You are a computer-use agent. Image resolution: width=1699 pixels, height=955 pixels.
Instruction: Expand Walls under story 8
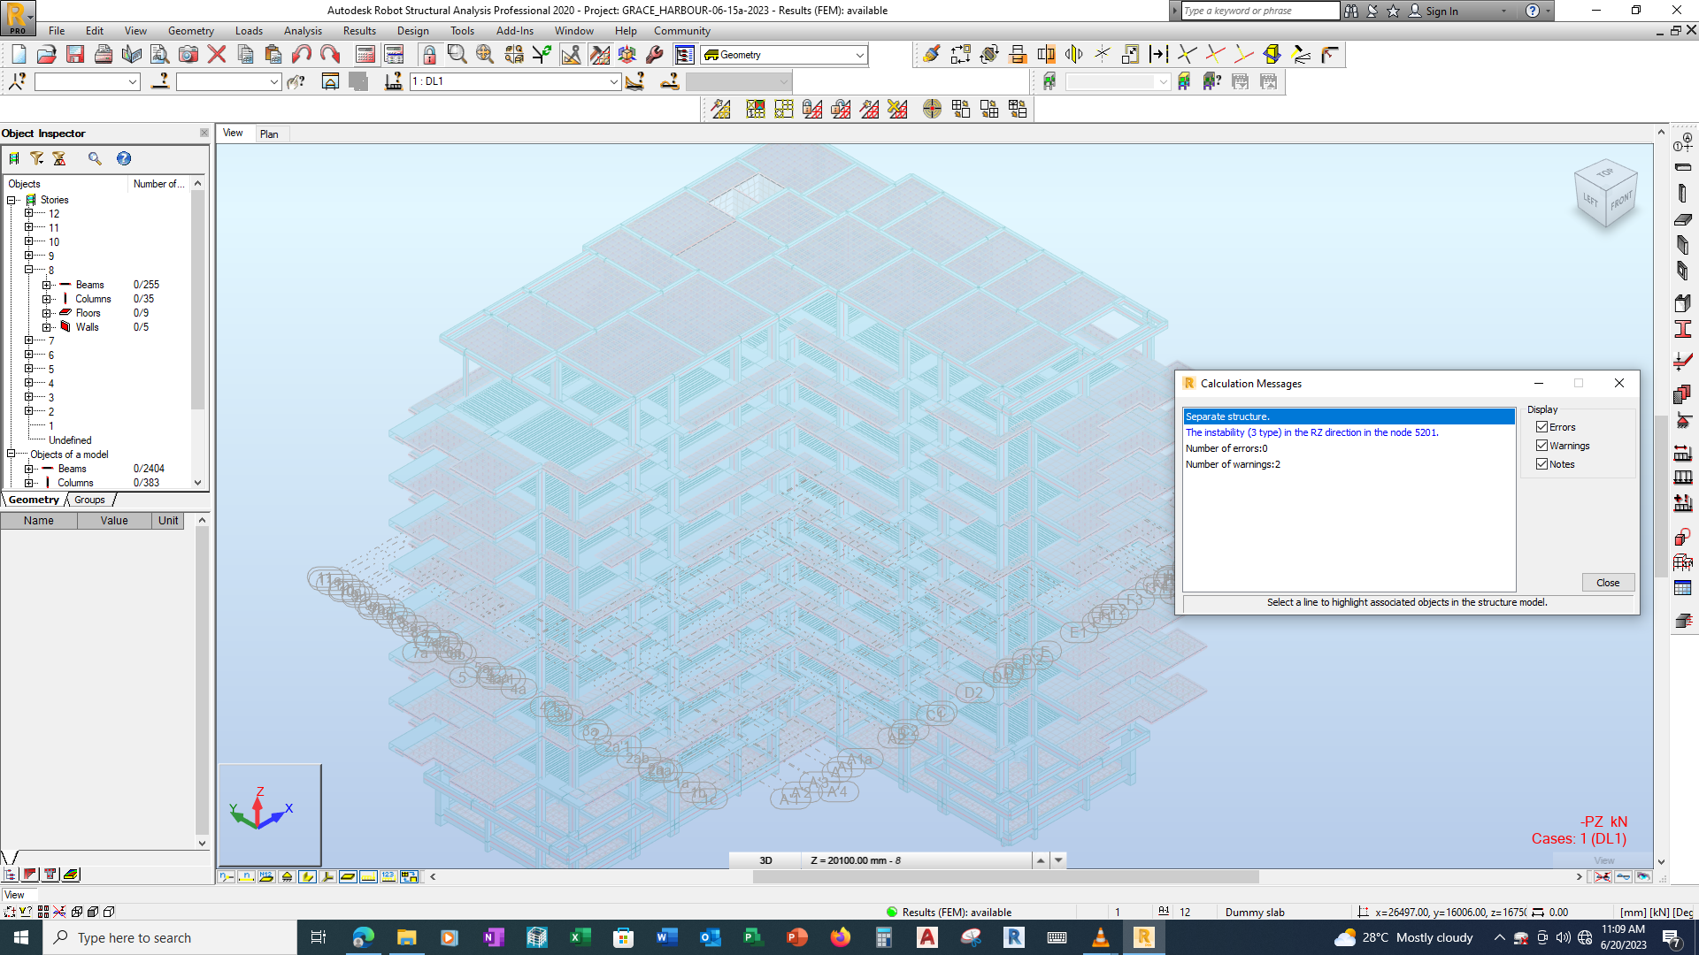tap(47, 327)
